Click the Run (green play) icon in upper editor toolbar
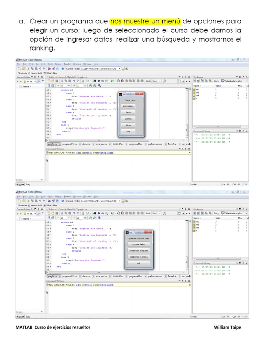 [112, 81]
